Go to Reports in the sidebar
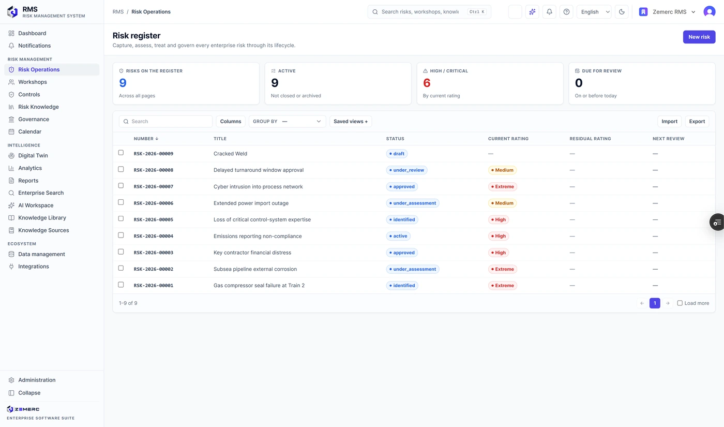This screenshot has height=427, width=724. click(52, 181)
